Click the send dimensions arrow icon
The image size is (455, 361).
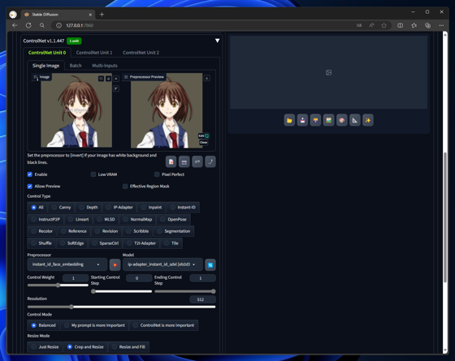[210, 161]
